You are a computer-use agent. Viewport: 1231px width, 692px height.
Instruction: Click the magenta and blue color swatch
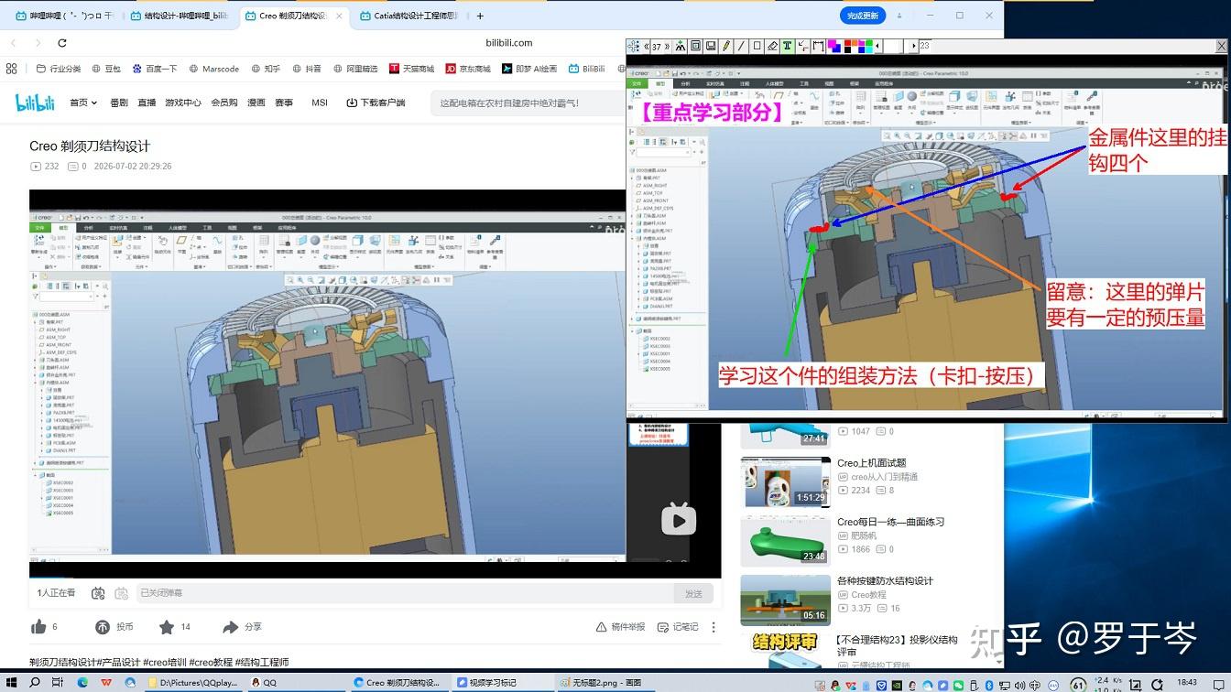pyautogui.click(x=833, y=46)
